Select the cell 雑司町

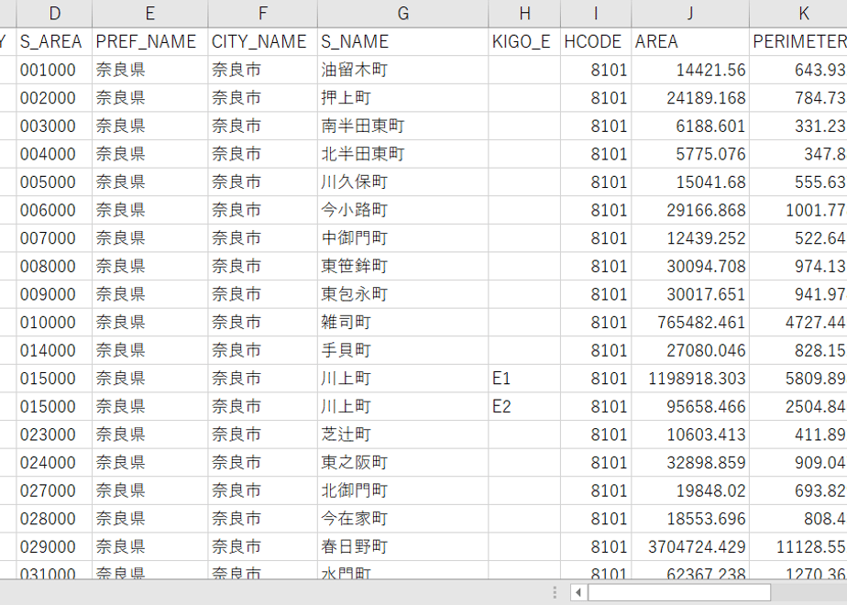tap(403, 323)
